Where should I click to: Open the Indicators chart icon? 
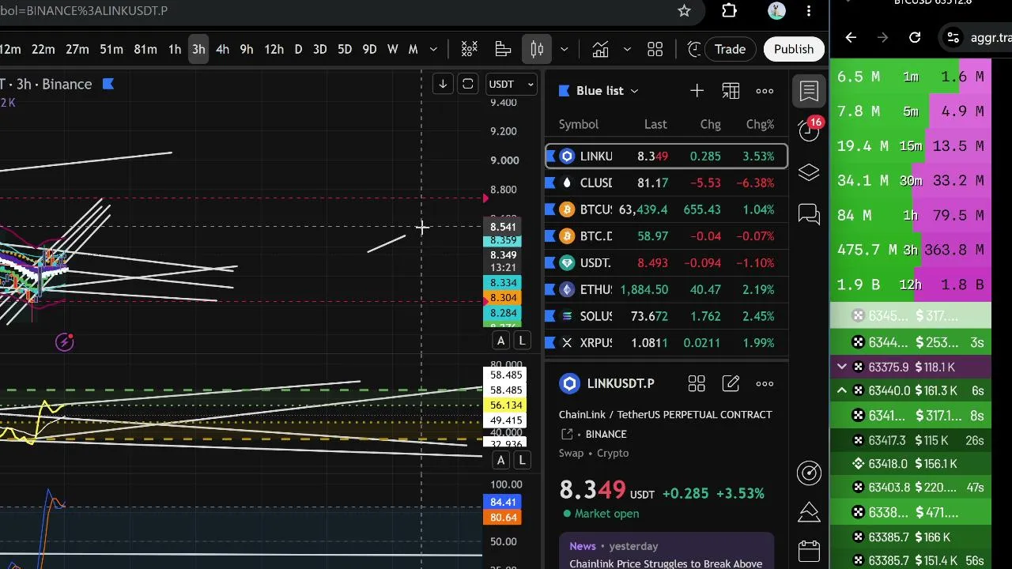point(601,49)
